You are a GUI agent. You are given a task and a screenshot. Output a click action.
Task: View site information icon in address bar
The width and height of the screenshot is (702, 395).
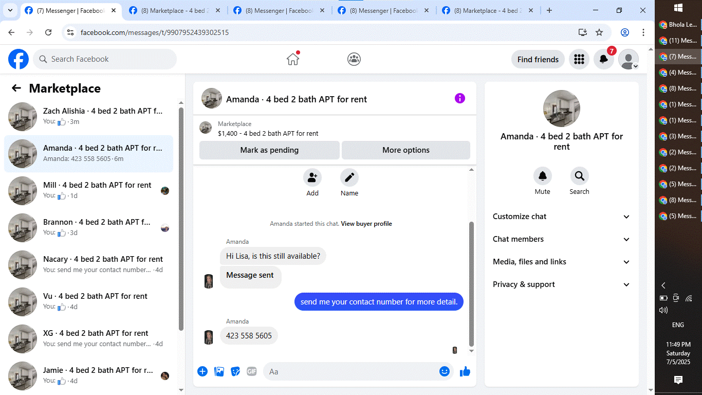(x=71, y=32)
